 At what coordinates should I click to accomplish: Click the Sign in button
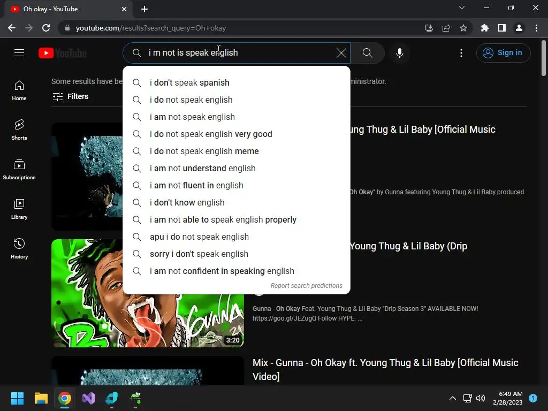503,53
